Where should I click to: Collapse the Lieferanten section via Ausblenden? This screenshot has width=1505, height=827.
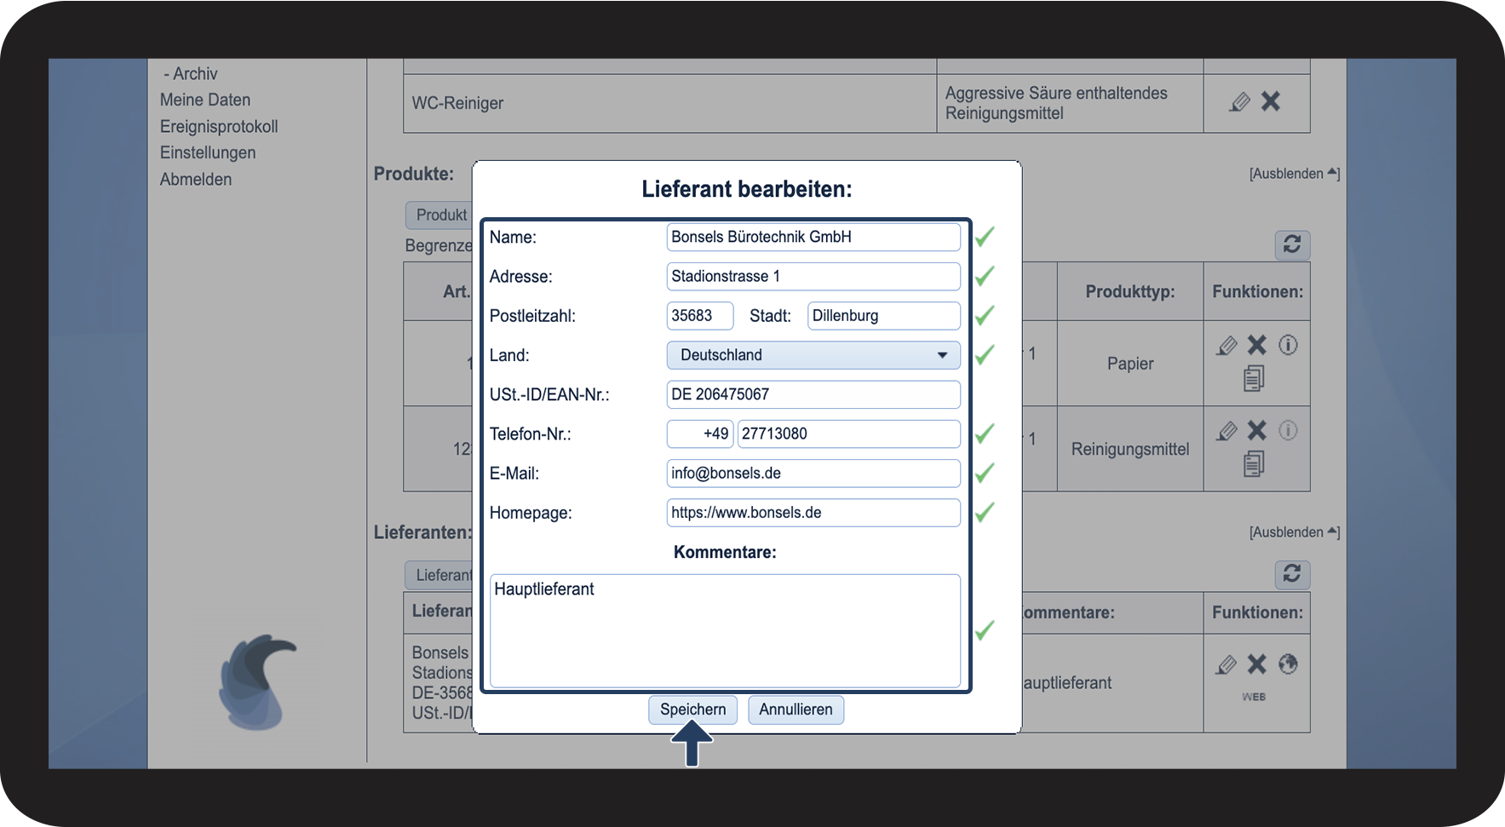point(1294,532)
